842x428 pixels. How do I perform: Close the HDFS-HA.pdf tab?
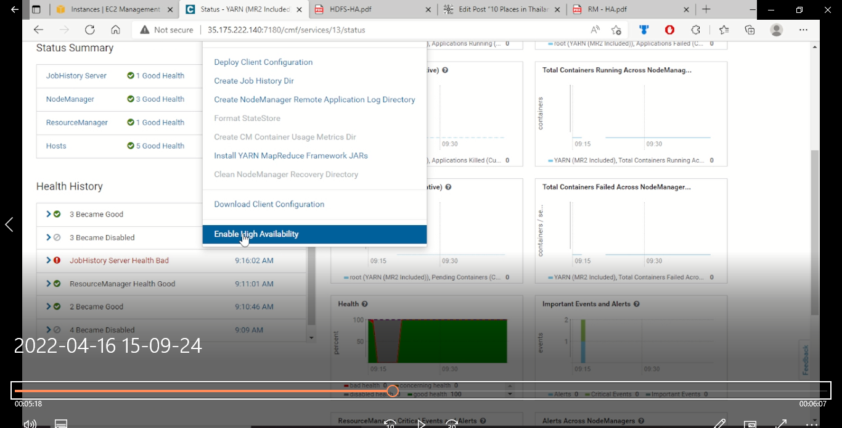click(x=429, y=9)
